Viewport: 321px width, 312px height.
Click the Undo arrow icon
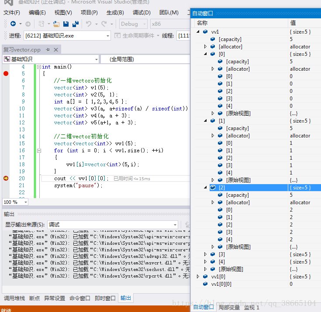tap(88, 24)
